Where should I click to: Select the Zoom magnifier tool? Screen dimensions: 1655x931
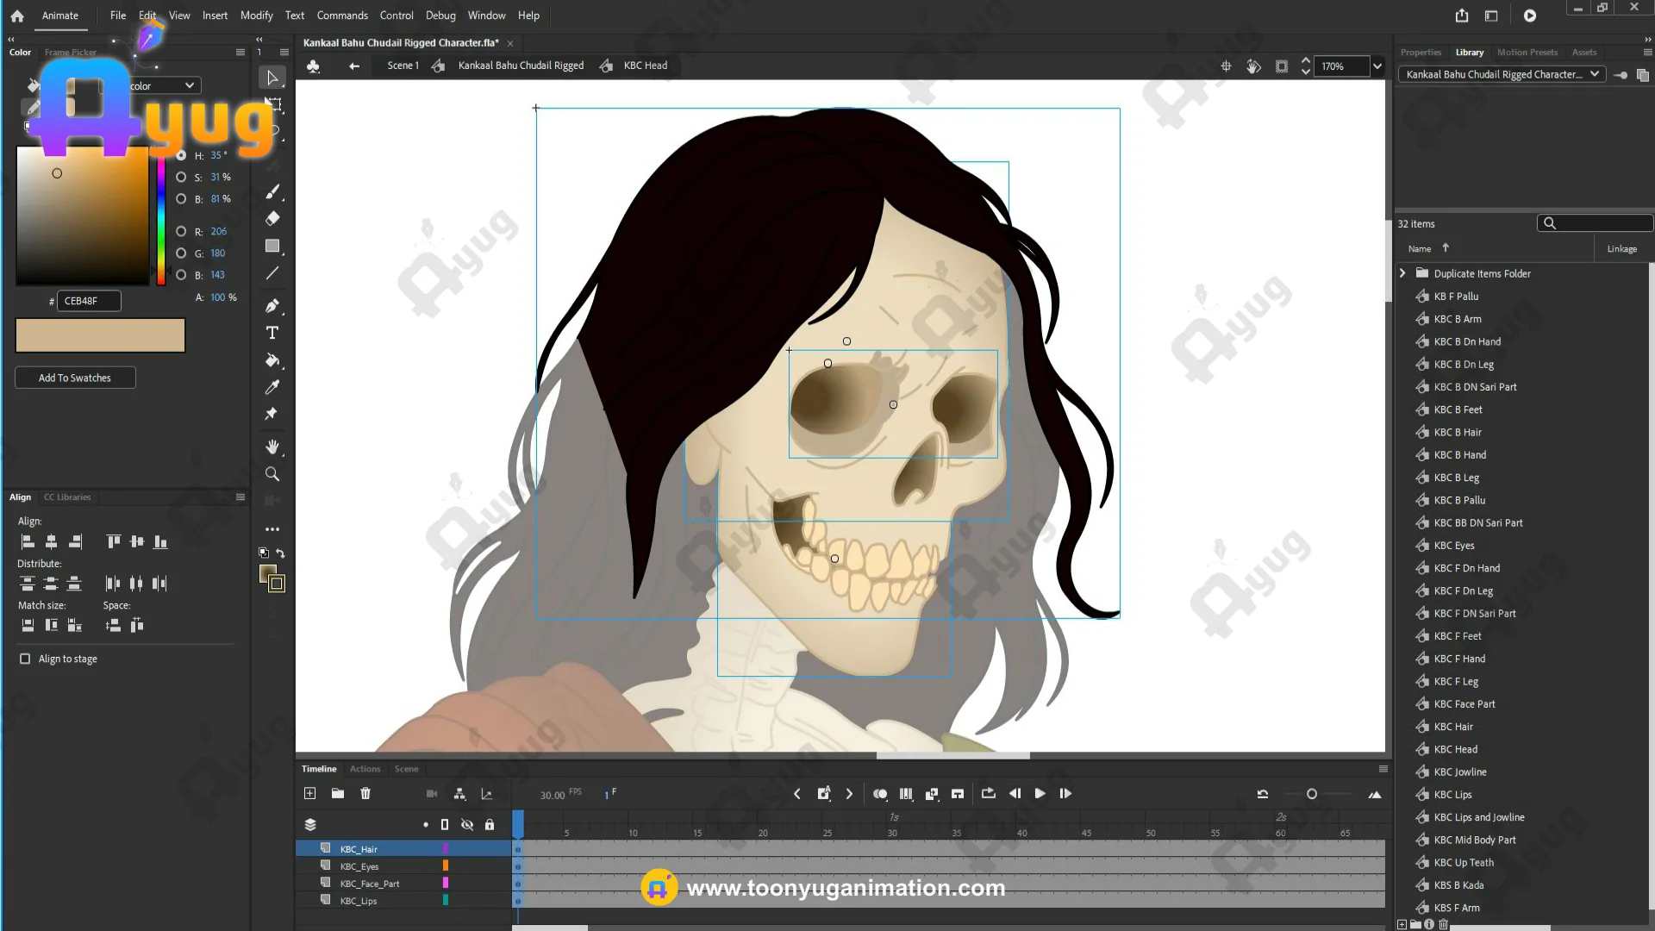[272, 474]
